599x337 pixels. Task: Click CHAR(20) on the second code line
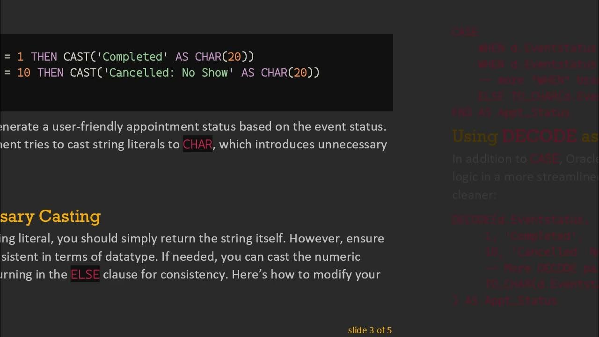pos(290,73)
